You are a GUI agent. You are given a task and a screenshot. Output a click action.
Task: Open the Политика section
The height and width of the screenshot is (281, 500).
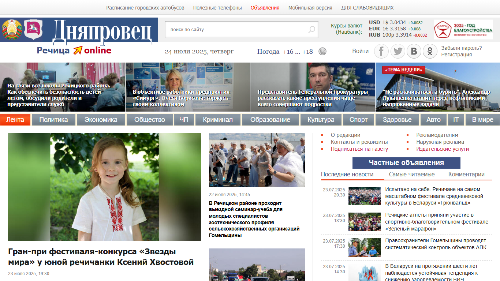point(53,120)
